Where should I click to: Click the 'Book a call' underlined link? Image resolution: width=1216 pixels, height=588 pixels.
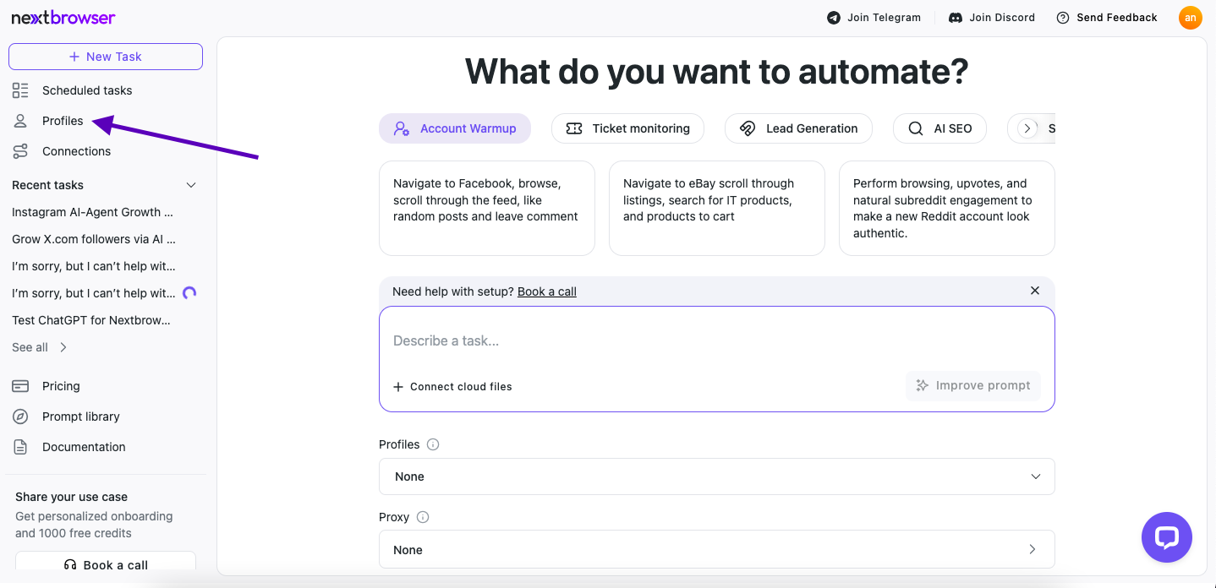(x=547, y=291)
